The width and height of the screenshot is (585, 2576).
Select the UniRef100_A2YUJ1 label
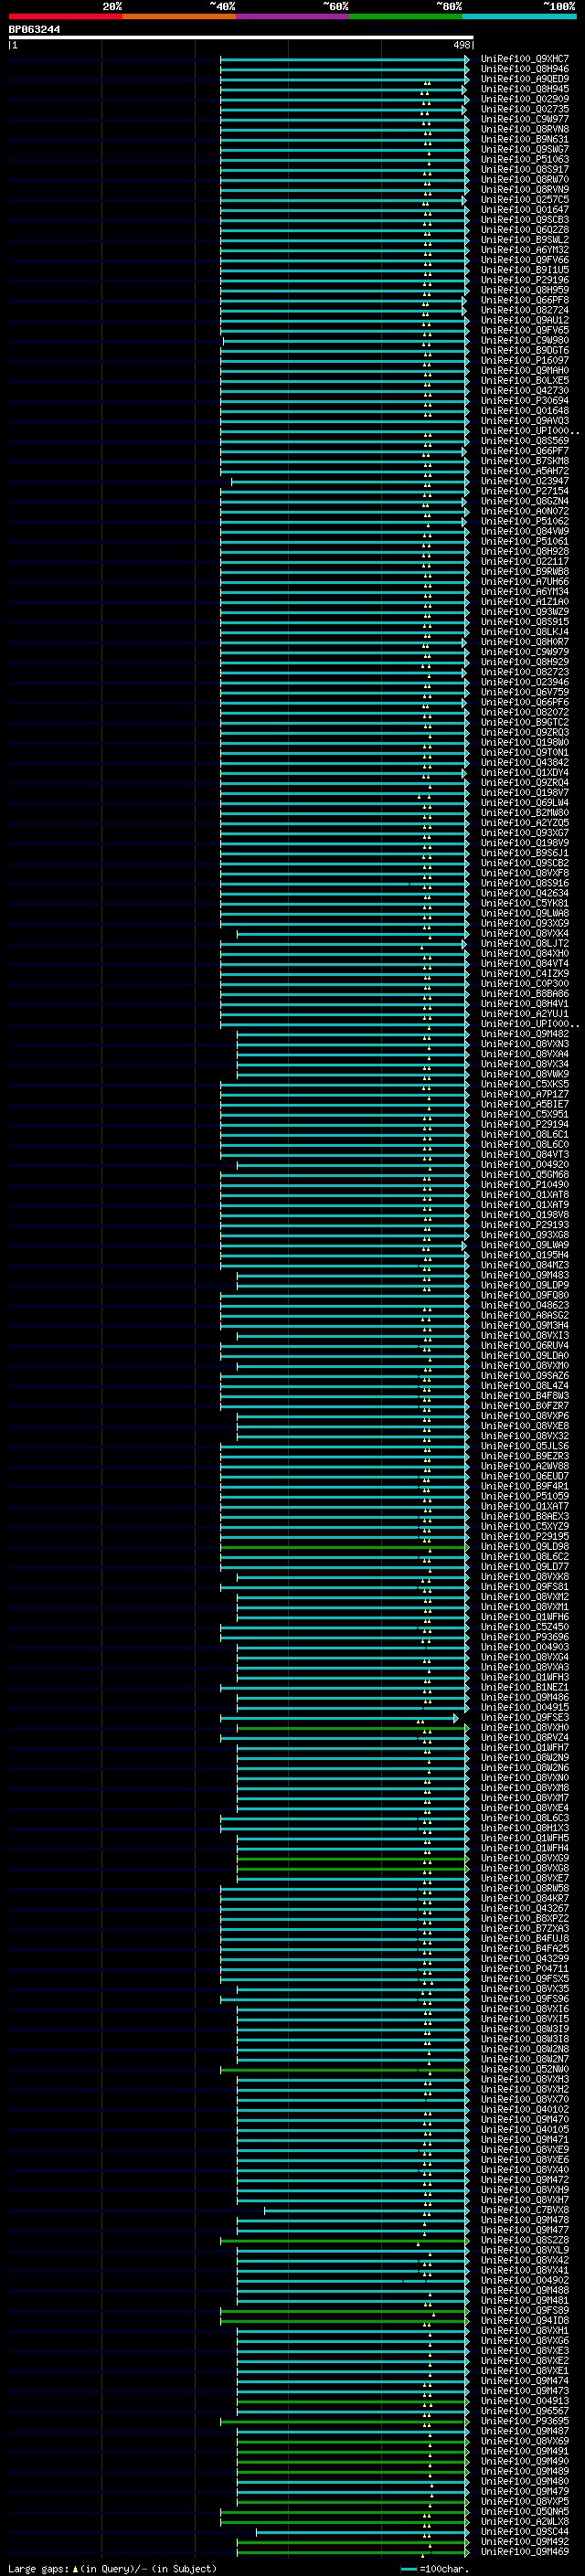(524, 1014)
